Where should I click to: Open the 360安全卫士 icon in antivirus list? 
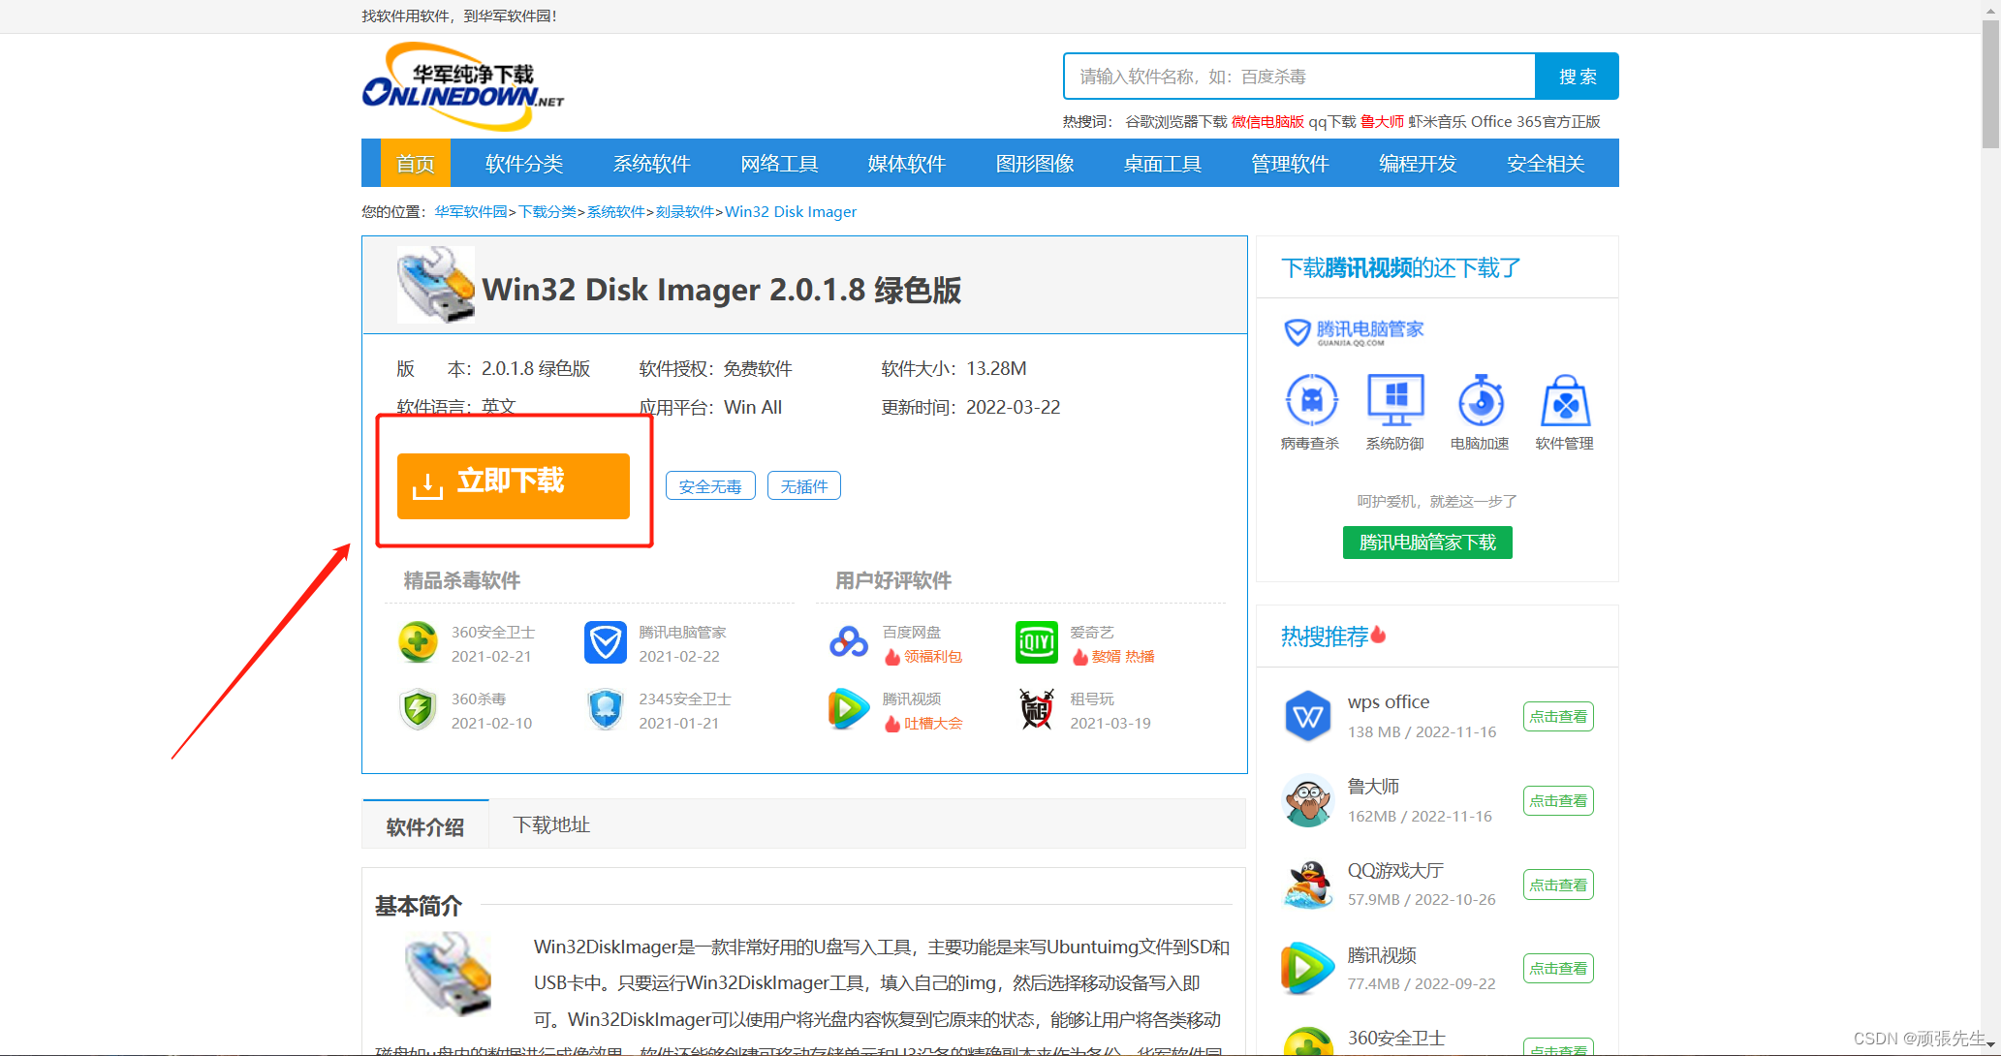(x=418, y=642)
